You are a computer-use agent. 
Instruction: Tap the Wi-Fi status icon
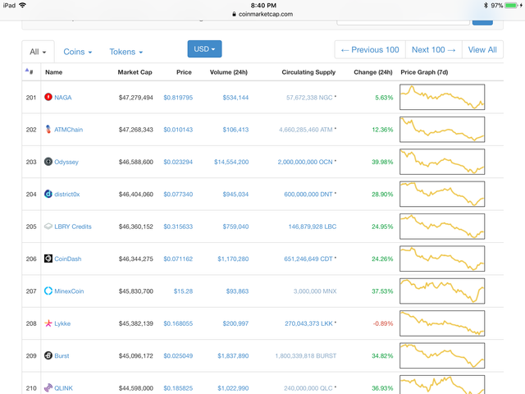(x=22, y=5)
